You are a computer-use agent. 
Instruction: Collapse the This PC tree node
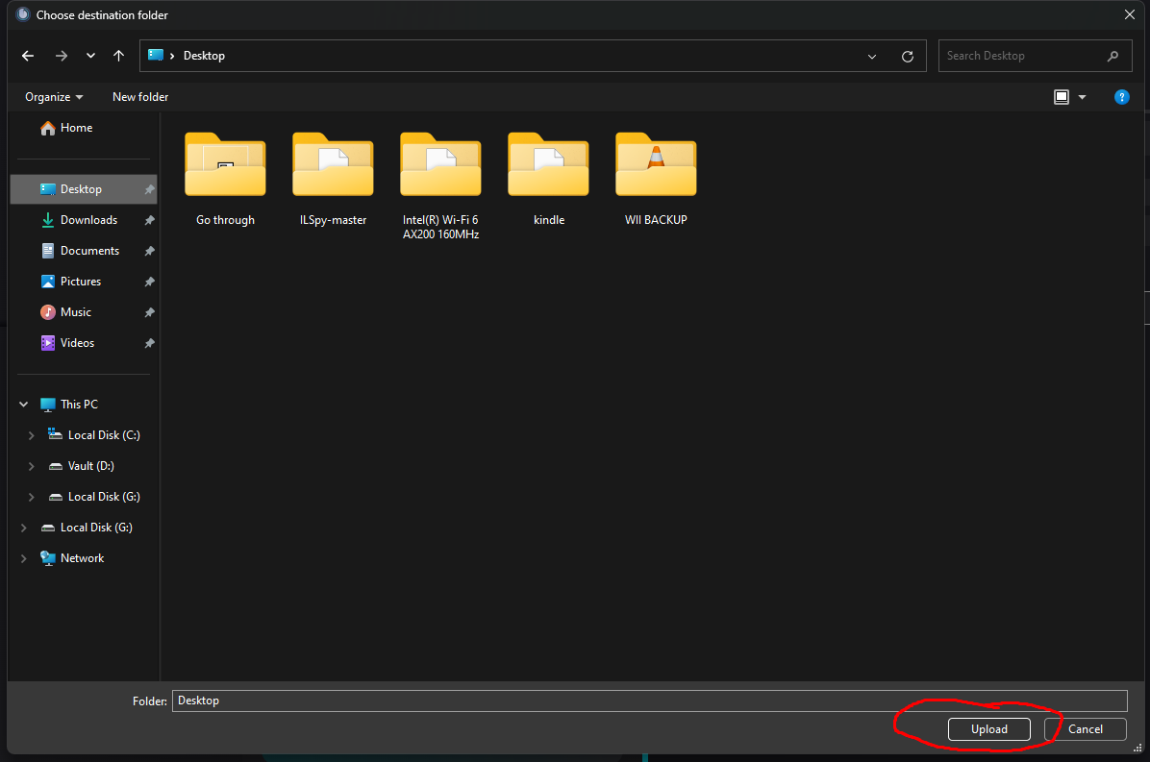(24, 405)
